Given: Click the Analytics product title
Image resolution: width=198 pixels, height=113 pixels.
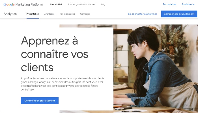Looking at the screenshot, I should 10,14.
